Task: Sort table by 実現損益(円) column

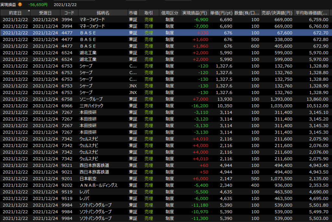Action: tap(195, 13)
